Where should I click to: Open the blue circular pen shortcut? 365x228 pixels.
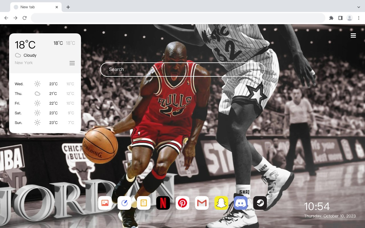[124, 203]
